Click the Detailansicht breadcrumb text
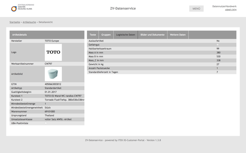The image size is (246, 153). tap(46, 22)
